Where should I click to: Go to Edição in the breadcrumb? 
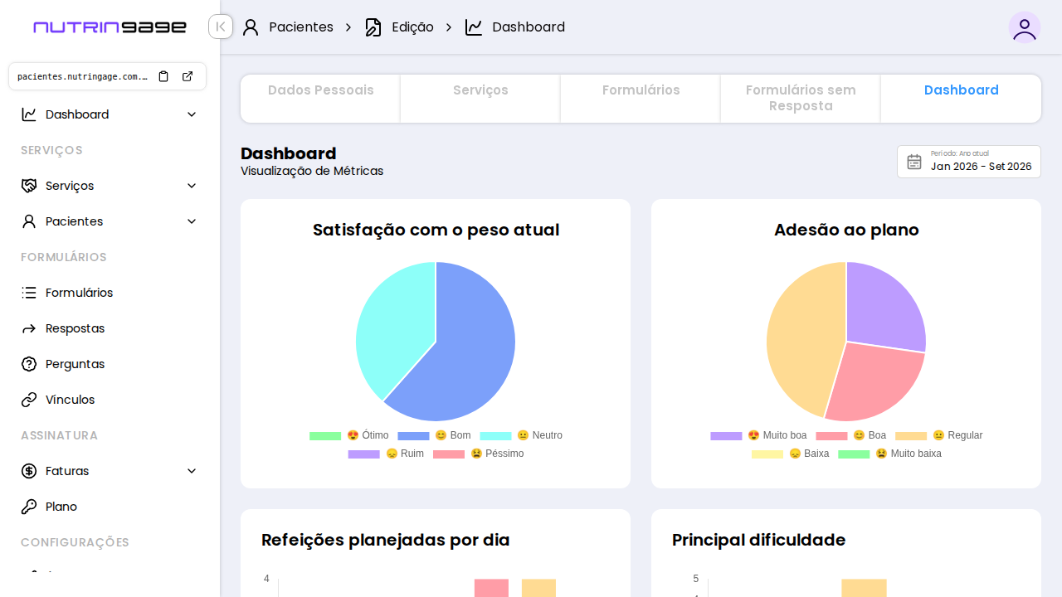(x=412, y=27)
